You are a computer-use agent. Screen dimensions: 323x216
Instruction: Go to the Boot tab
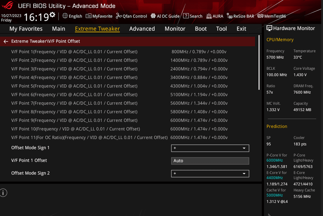(x=201, y=29)
